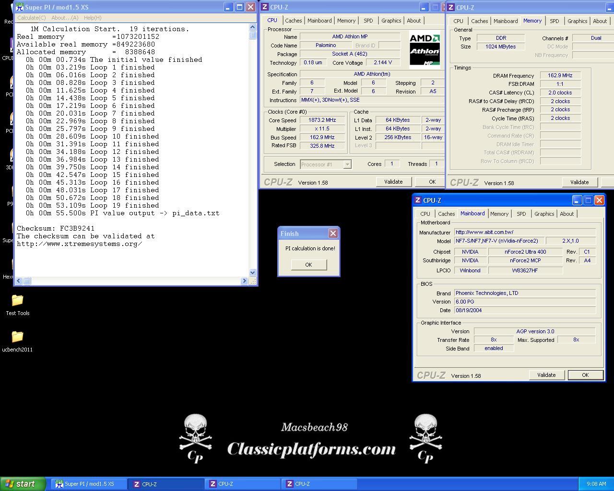Click the scroll-down arrow in Super PI
This screenshot has height=491, width=614.
pos(253,273)
